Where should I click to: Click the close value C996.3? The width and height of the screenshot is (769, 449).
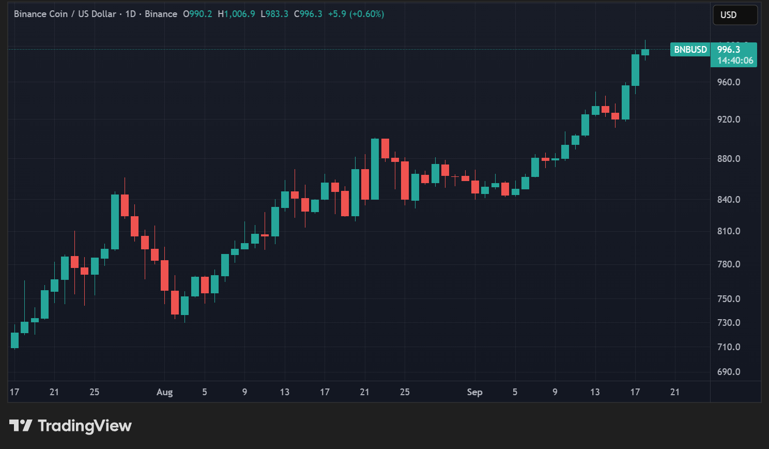(308, 14)
